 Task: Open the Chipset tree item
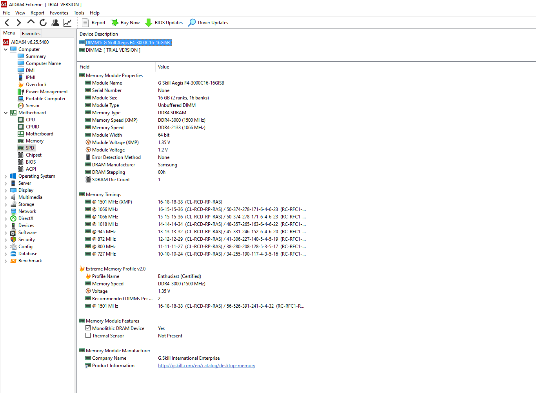(x=29, y=155)
